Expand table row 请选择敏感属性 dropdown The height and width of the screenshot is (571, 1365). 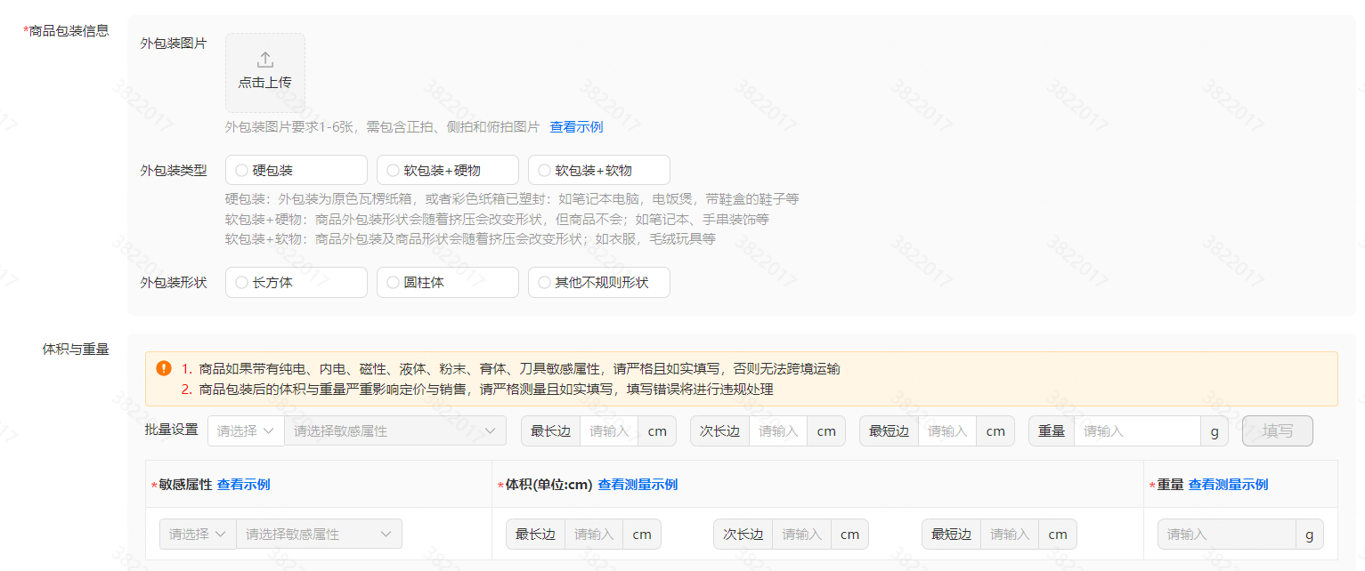pos(319,535)
